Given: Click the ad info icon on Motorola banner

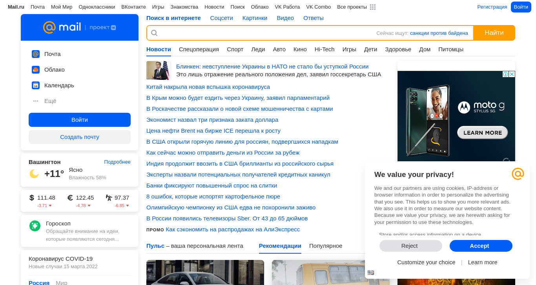Looking at the screenshot, I should [x=506, y=74].
